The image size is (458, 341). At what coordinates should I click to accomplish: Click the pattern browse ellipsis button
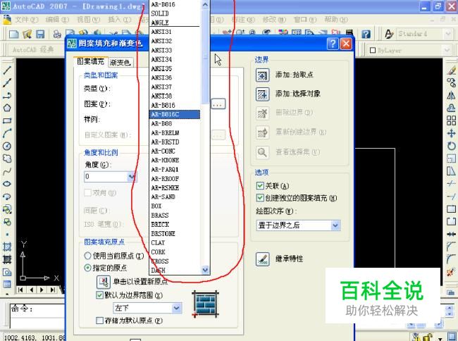218,104
